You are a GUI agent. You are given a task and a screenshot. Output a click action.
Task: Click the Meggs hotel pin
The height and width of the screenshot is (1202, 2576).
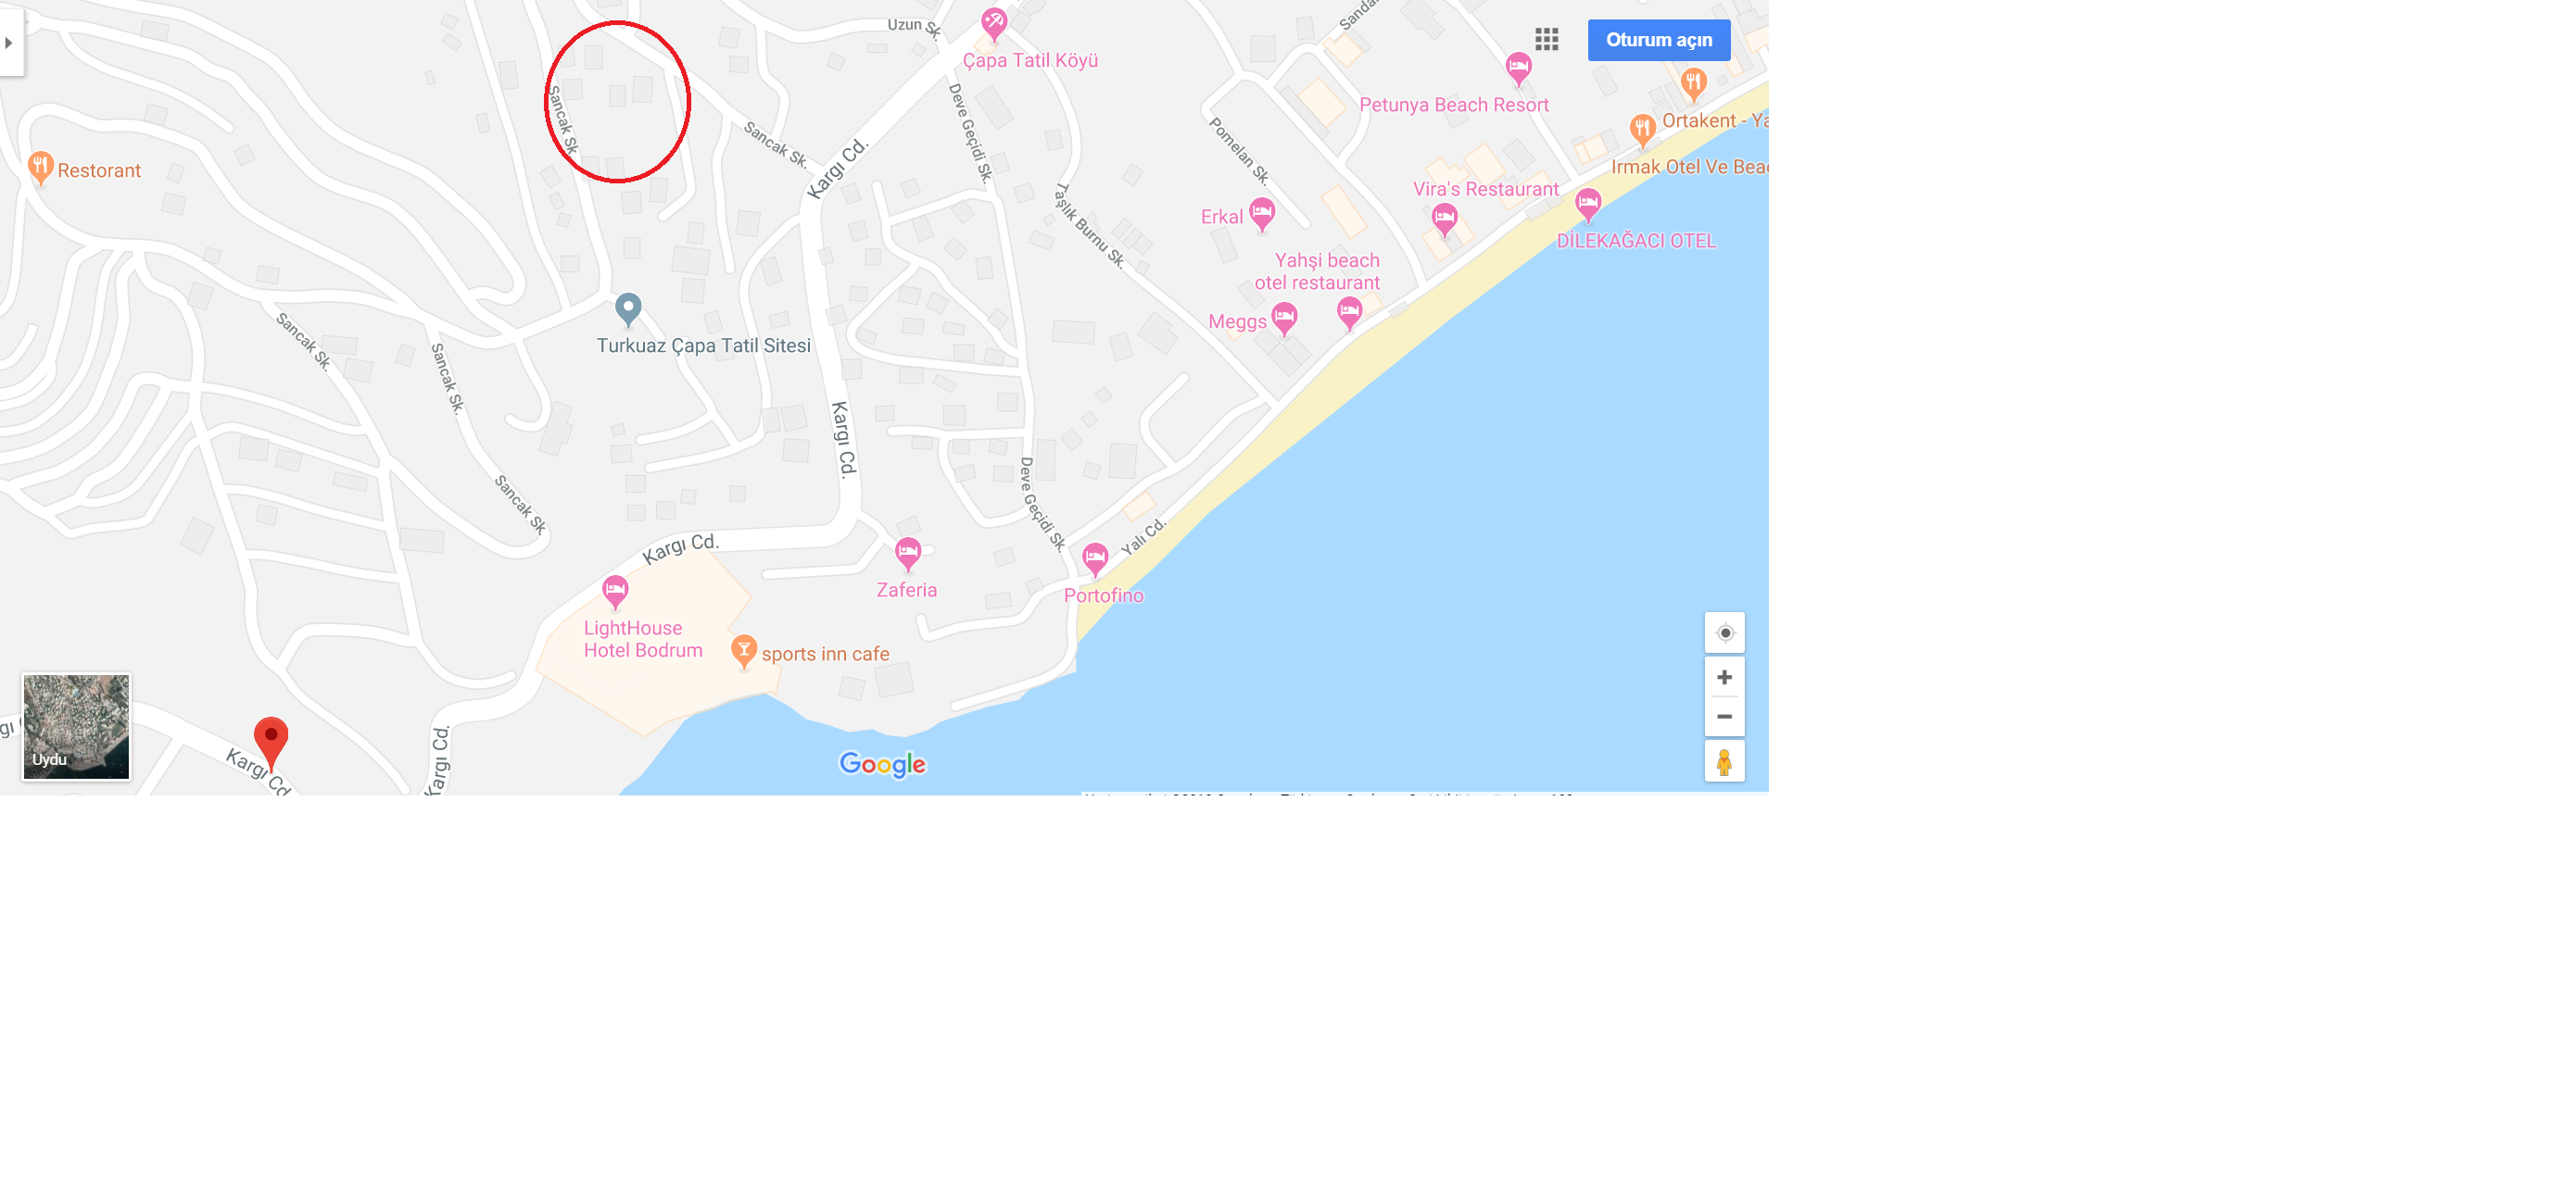[x=1285, y=319]
